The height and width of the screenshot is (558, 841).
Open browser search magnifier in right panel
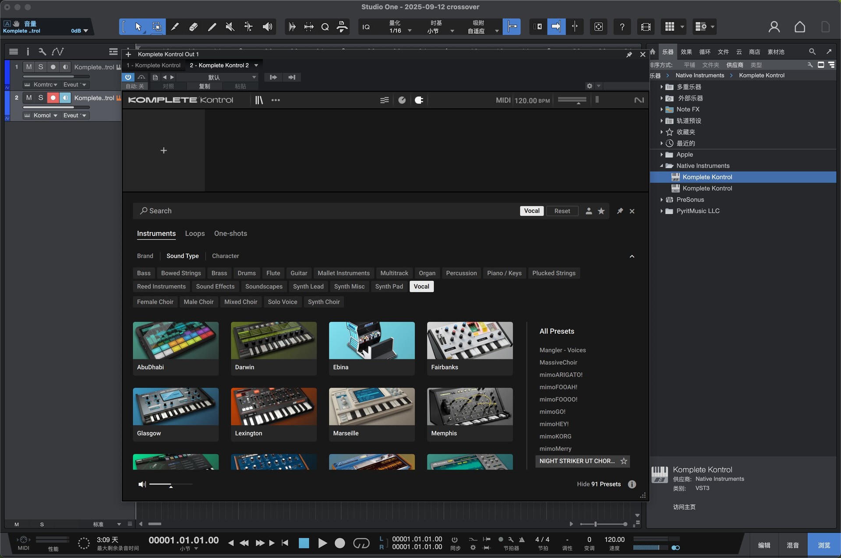click(812, 52)
